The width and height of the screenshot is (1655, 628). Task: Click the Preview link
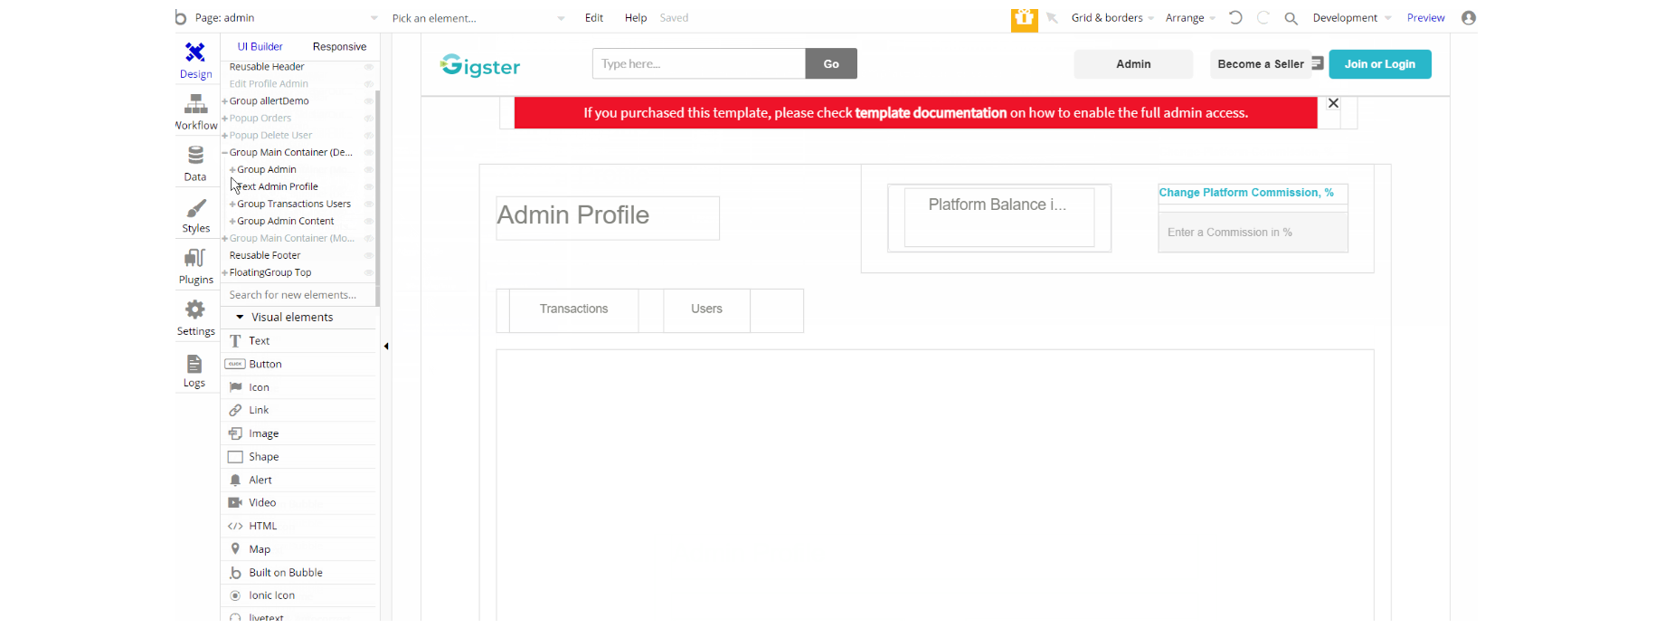tap(1425, 18)
